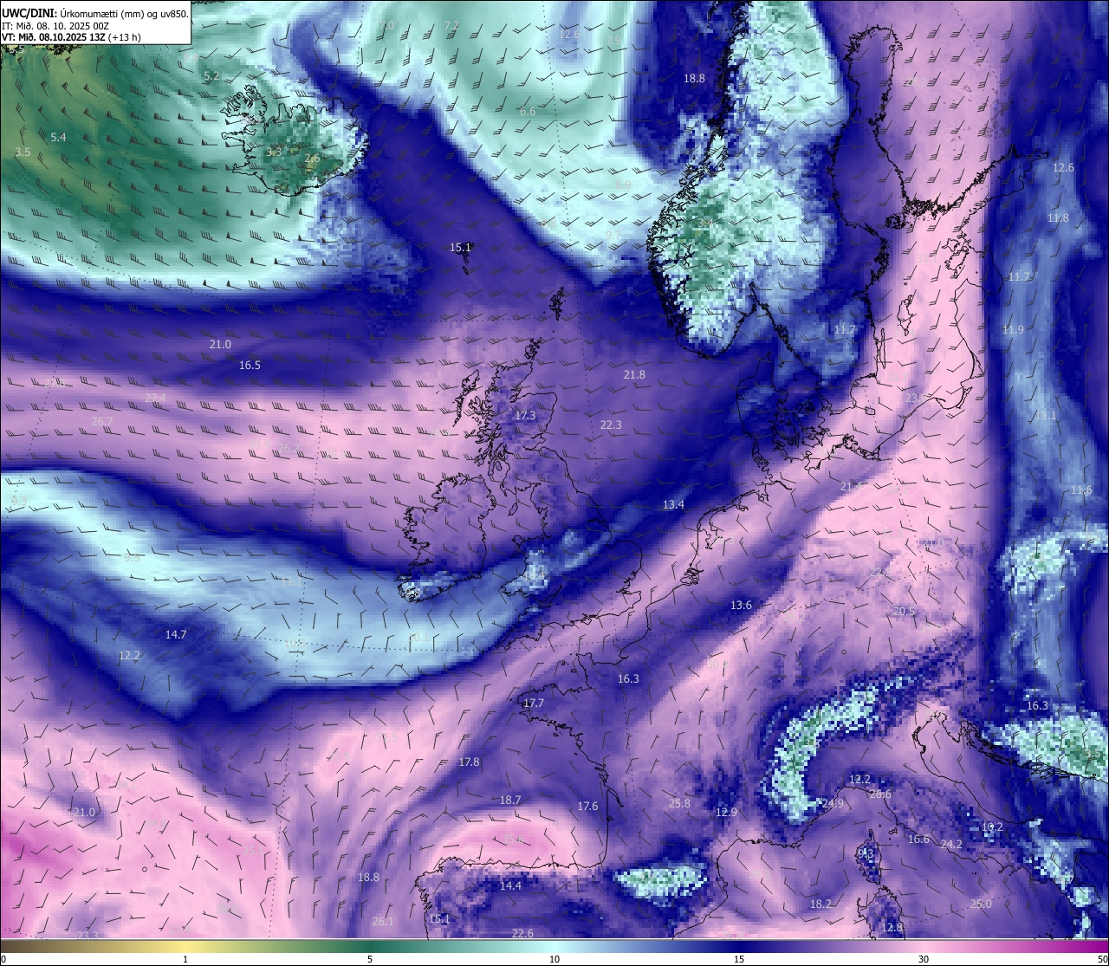Click the 13.4 value near the Netherlands coast
The image size is (1109, 966).
673,504
